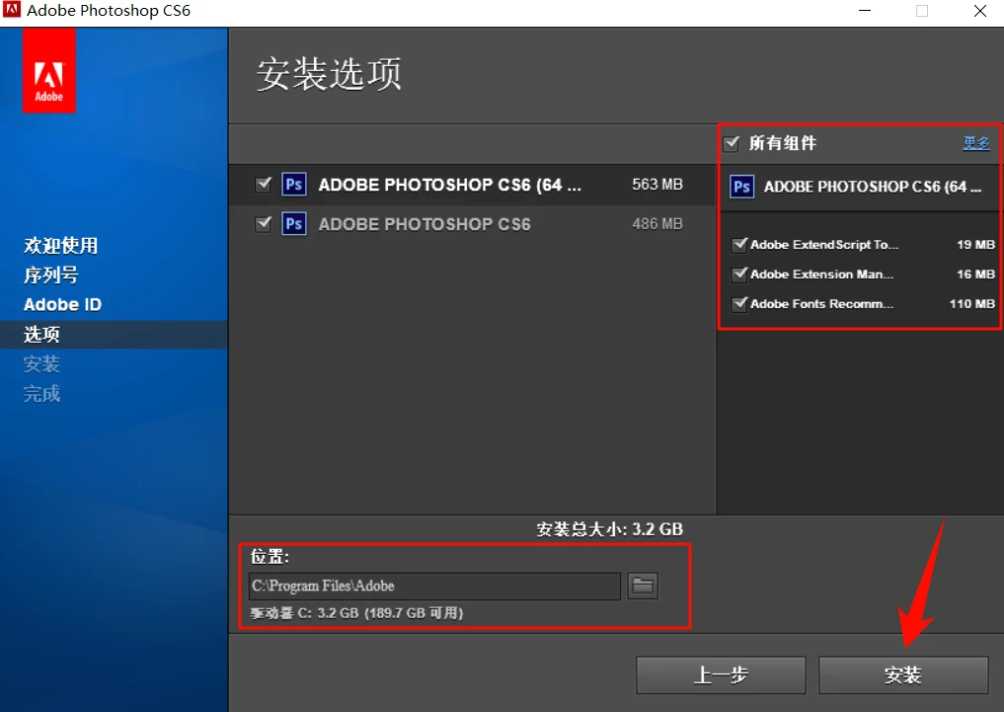This screenshot has width=1004, height=712.
Task: Select the greyed 安装 step in sidebar
Action: 41,363
